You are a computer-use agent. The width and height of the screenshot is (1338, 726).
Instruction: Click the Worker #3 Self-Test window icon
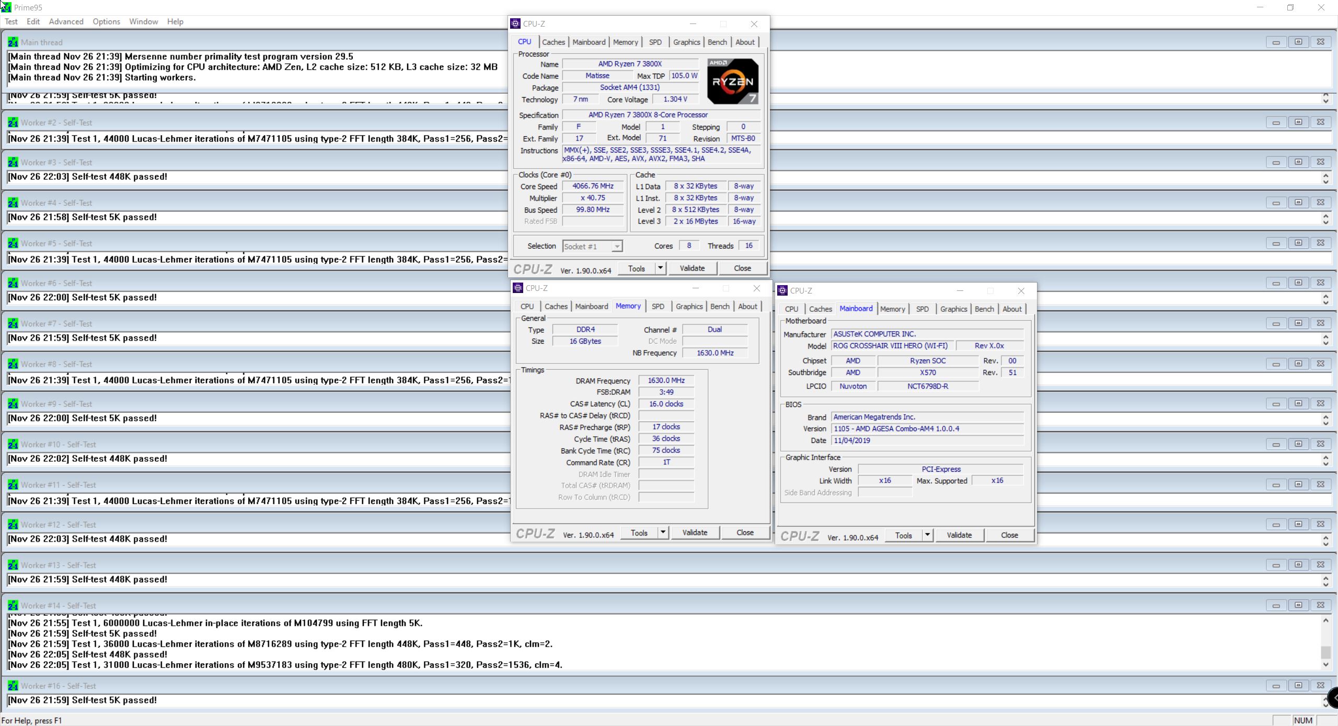[x=13, y=162]
